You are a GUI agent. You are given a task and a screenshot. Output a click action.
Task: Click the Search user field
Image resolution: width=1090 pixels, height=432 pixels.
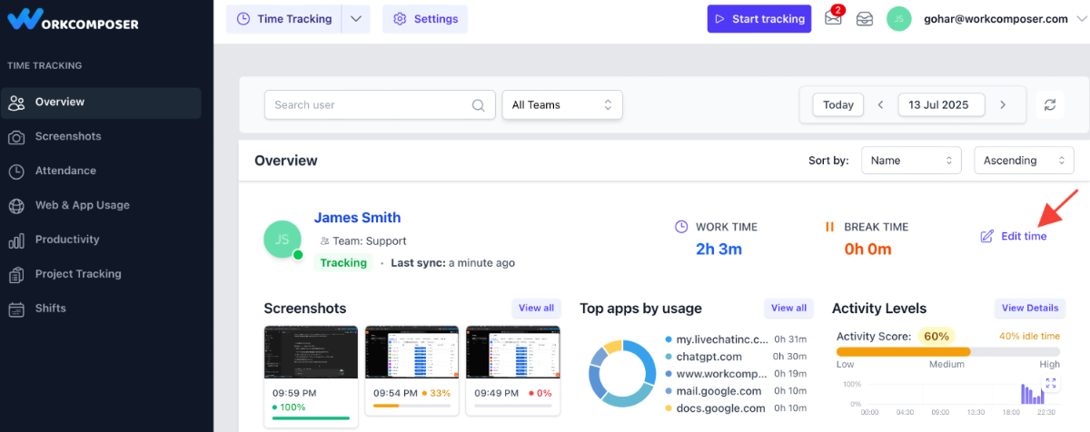click(x=380, y=105)
